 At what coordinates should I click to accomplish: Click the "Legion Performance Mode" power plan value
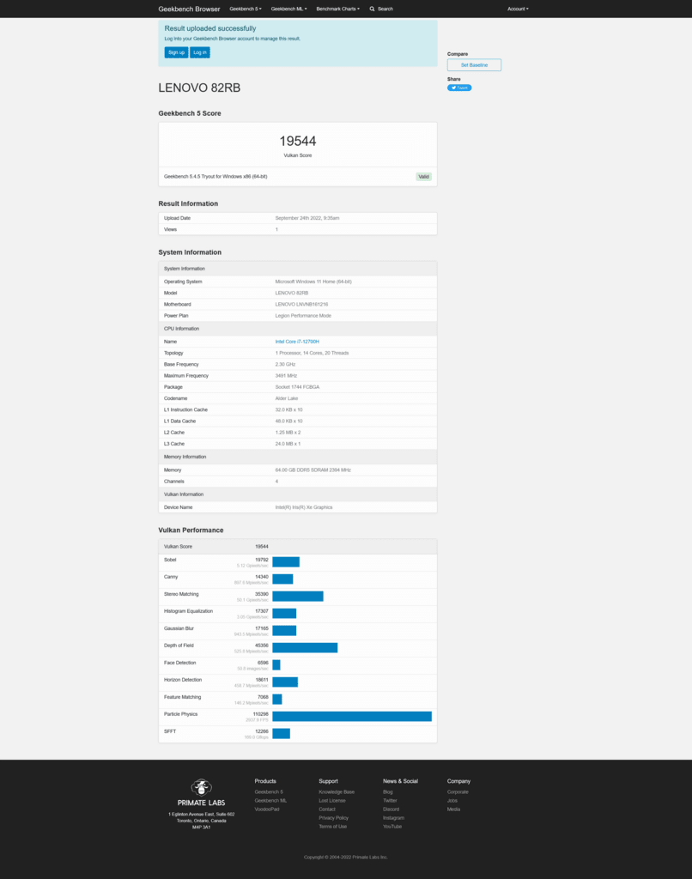pyautogui.click(x=303, y=316)
